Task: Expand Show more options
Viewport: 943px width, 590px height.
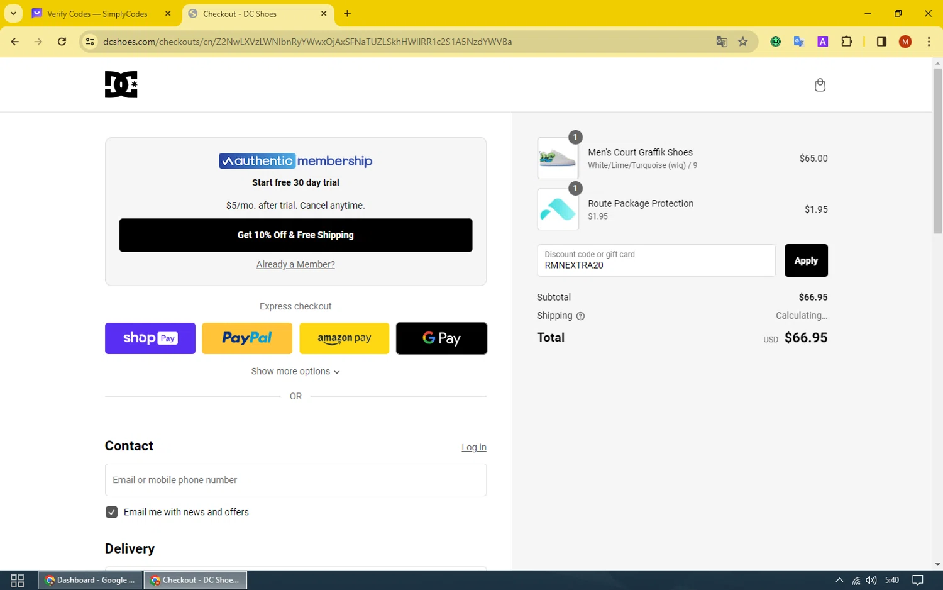Action: [x=295, y=372]
